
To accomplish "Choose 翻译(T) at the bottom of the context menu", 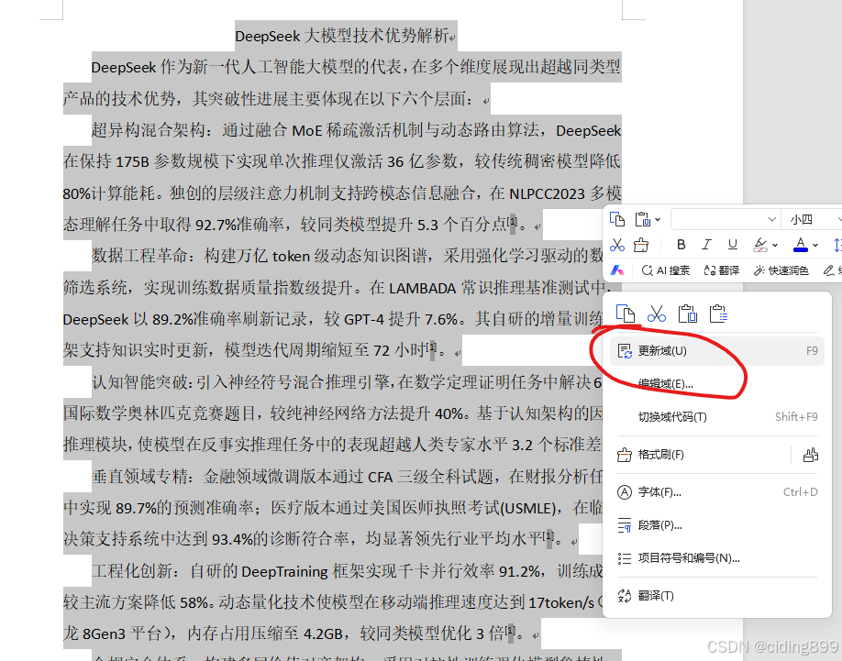I will (x=717, y=596).
